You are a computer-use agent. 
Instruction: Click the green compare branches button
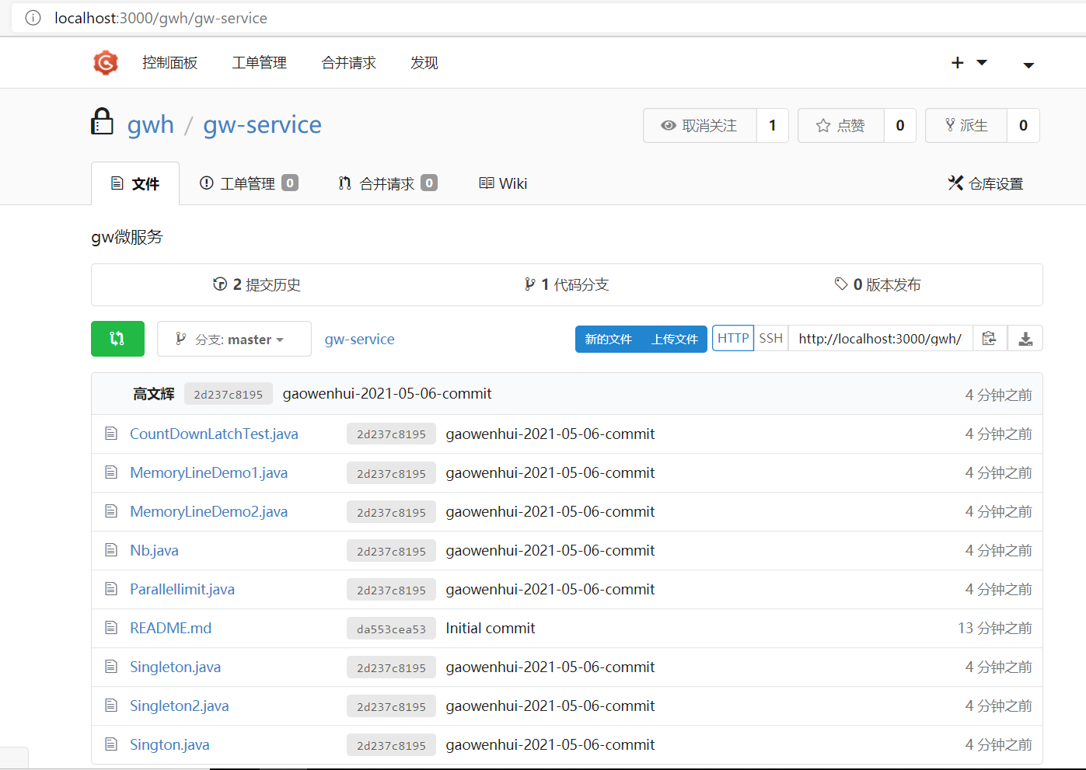click(x=117, y=339)
